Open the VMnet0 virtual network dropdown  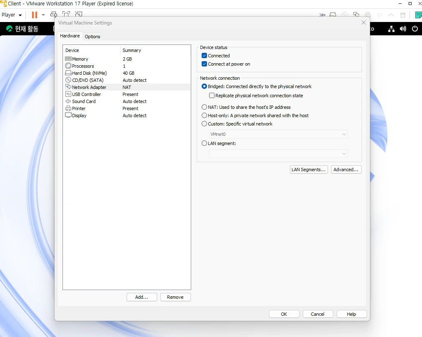point(278,134)
